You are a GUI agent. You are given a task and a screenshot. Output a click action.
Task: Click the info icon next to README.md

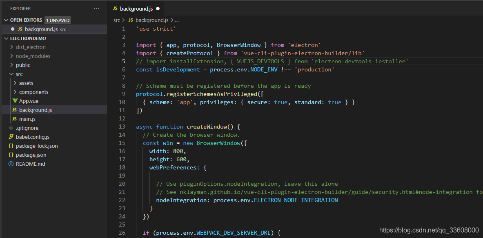[11, 164]
